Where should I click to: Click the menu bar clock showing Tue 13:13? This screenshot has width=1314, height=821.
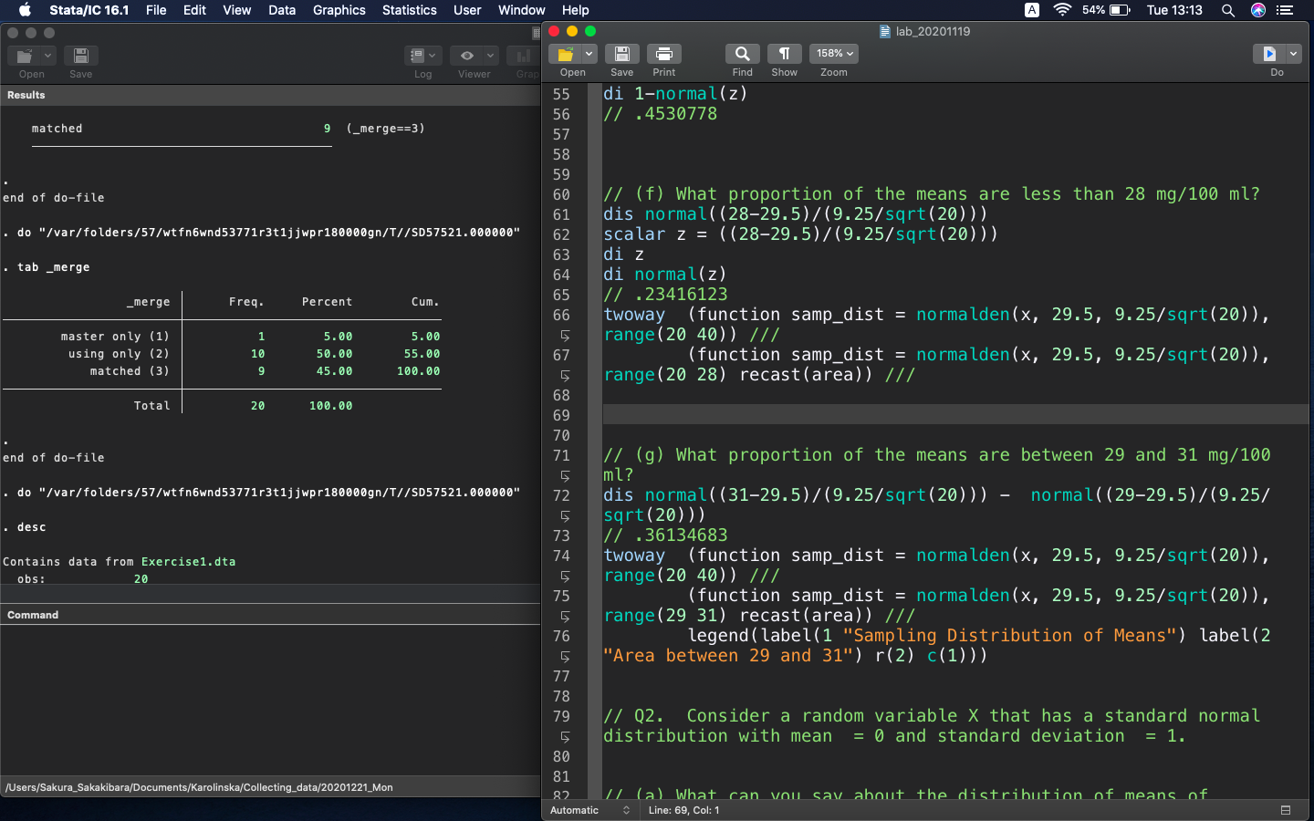click(x=1174, y=10)
